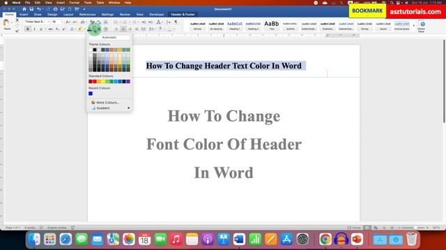Open the font size dropdown
Screen dimensions: 446x250
point(62,22)
